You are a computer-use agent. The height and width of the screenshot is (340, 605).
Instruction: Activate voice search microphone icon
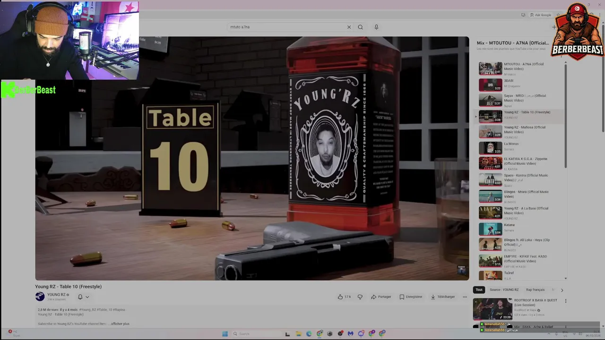(x=376, y=27)
